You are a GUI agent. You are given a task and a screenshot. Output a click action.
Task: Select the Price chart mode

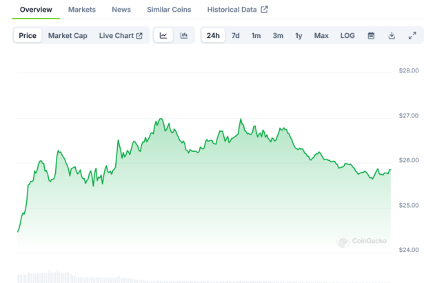click(x=28, y=36)
